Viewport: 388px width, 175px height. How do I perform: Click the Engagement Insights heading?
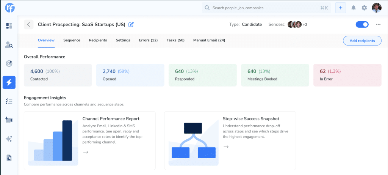point(45,98)
